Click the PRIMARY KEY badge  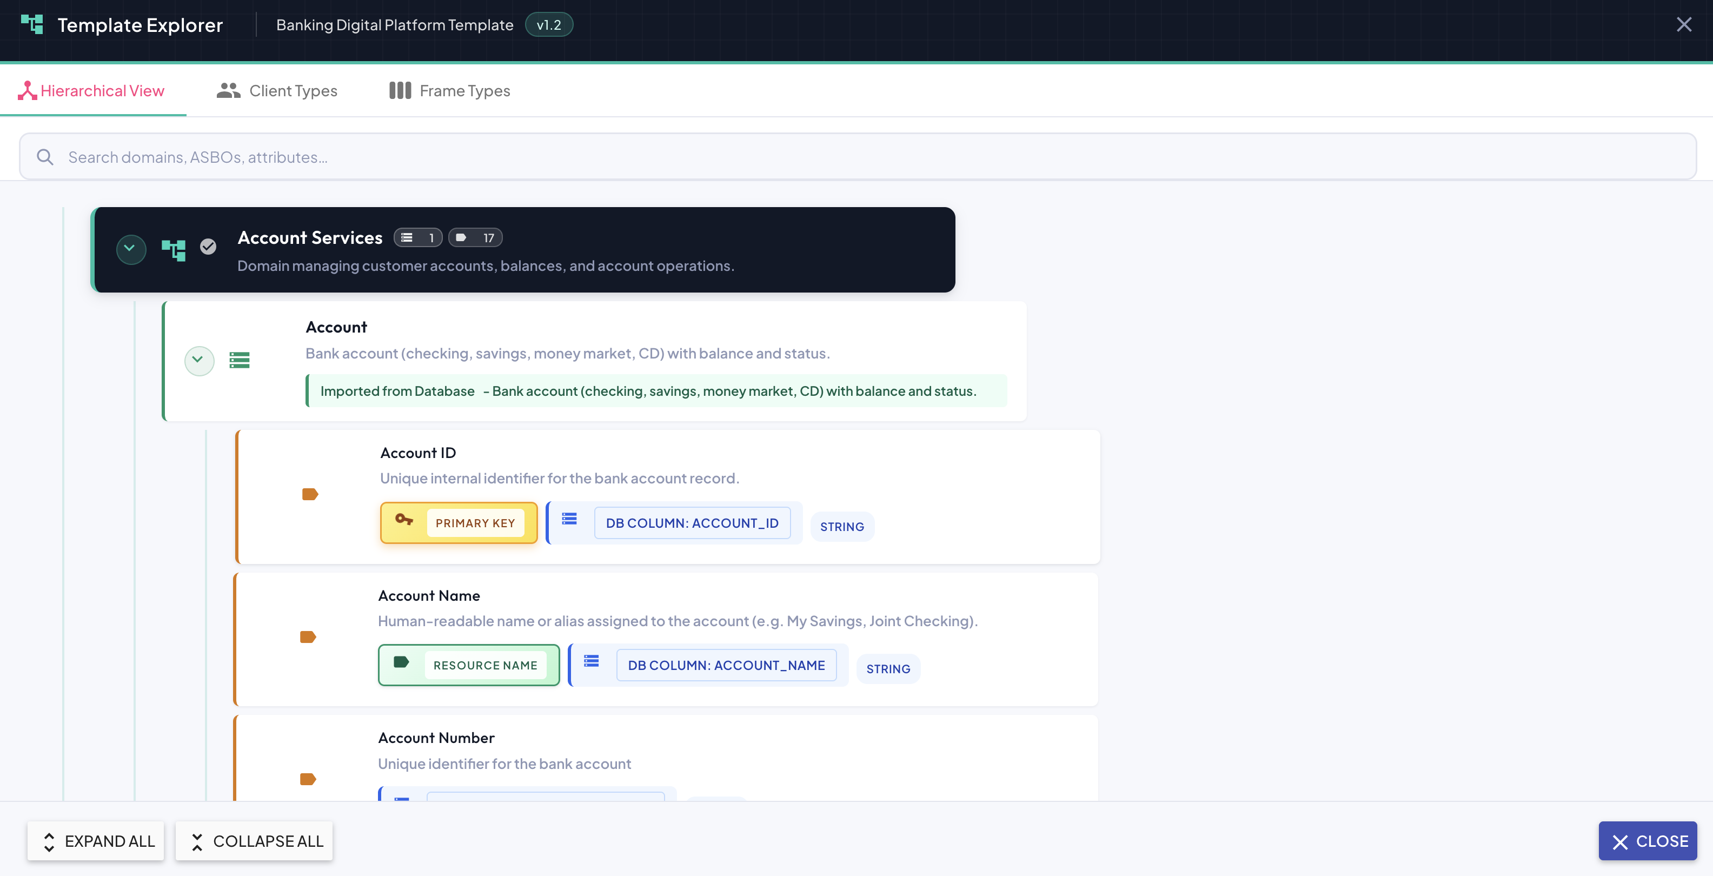[x=459, y=523]
